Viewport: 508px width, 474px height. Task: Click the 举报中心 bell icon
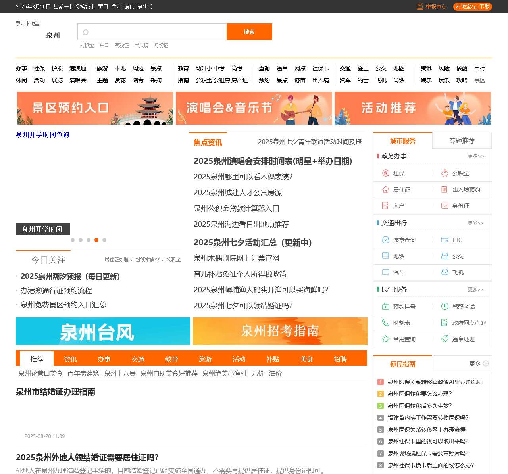coord(420,6)
